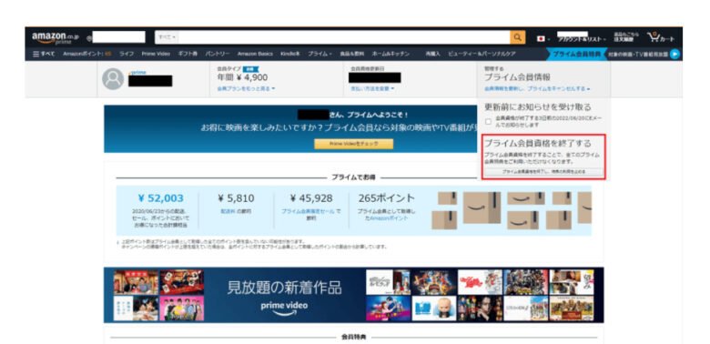Open Amazonポイント in the nav bar

87,54
